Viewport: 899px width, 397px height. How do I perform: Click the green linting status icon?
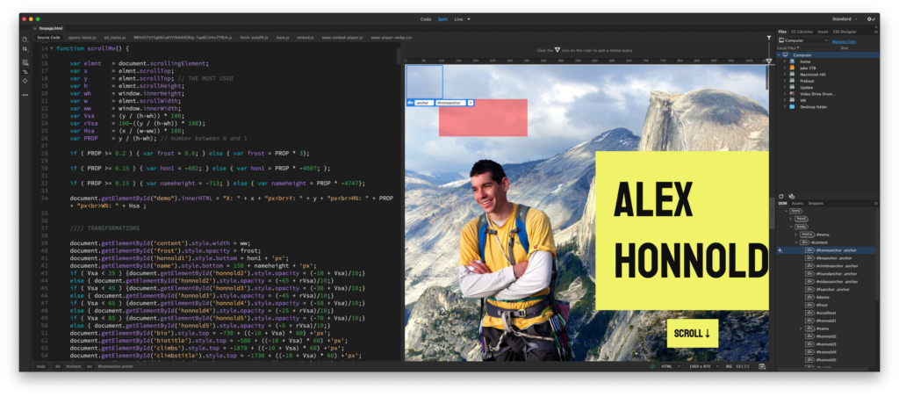651,365
